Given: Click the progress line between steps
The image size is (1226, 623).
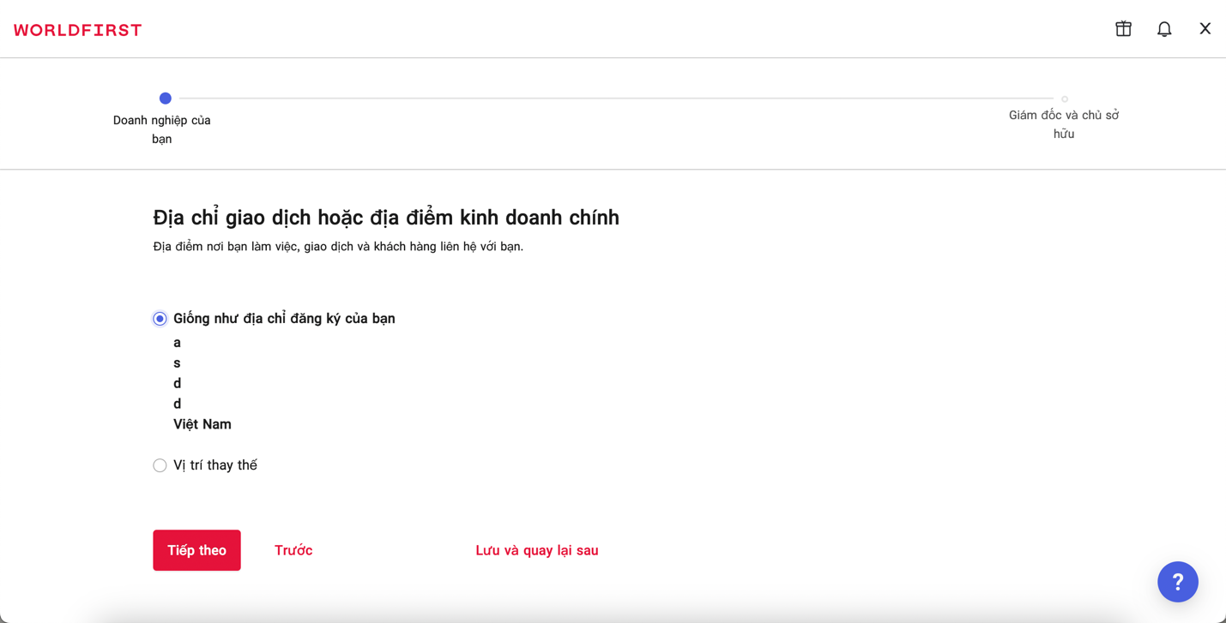Looking at the screenshot, I should pyautogui.click(x=614, y=99).
